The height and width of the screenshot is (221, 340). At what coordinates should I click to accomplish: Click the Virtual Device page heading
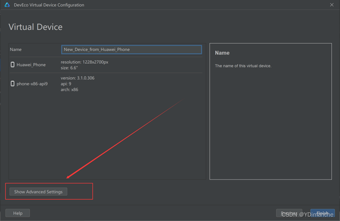tap(35, 27)
